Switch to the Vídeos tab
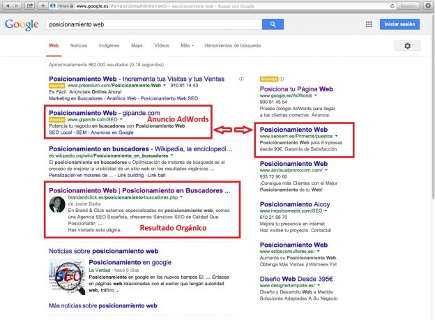 162,45
